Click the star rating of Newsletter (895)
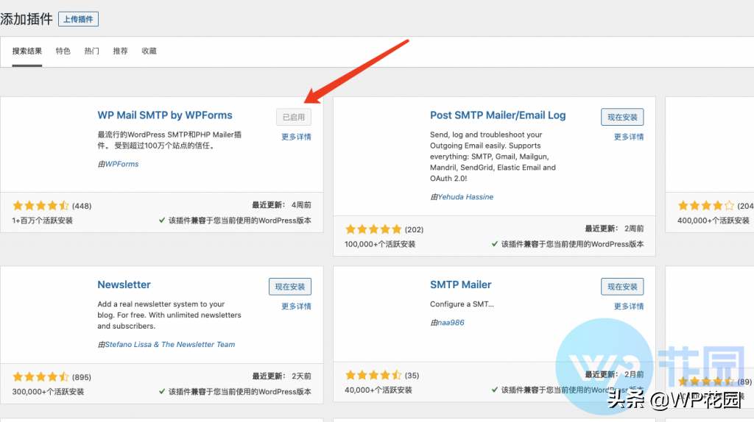The width and height of the screenshot is (754, 422). coord(41,377)
